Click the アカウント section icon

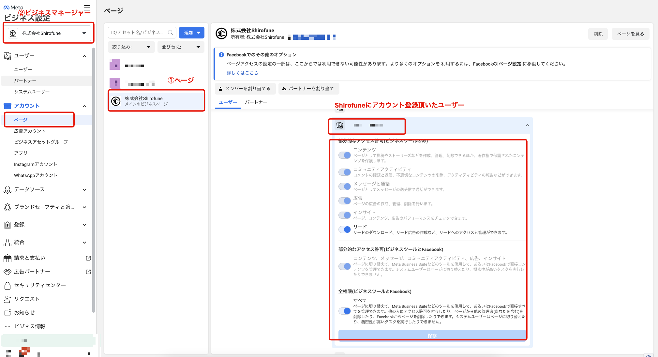click(x=7, y=106)
